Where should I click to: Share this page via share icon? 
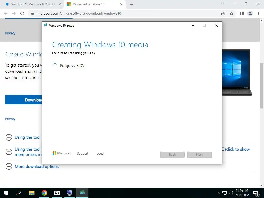[223, 13]
